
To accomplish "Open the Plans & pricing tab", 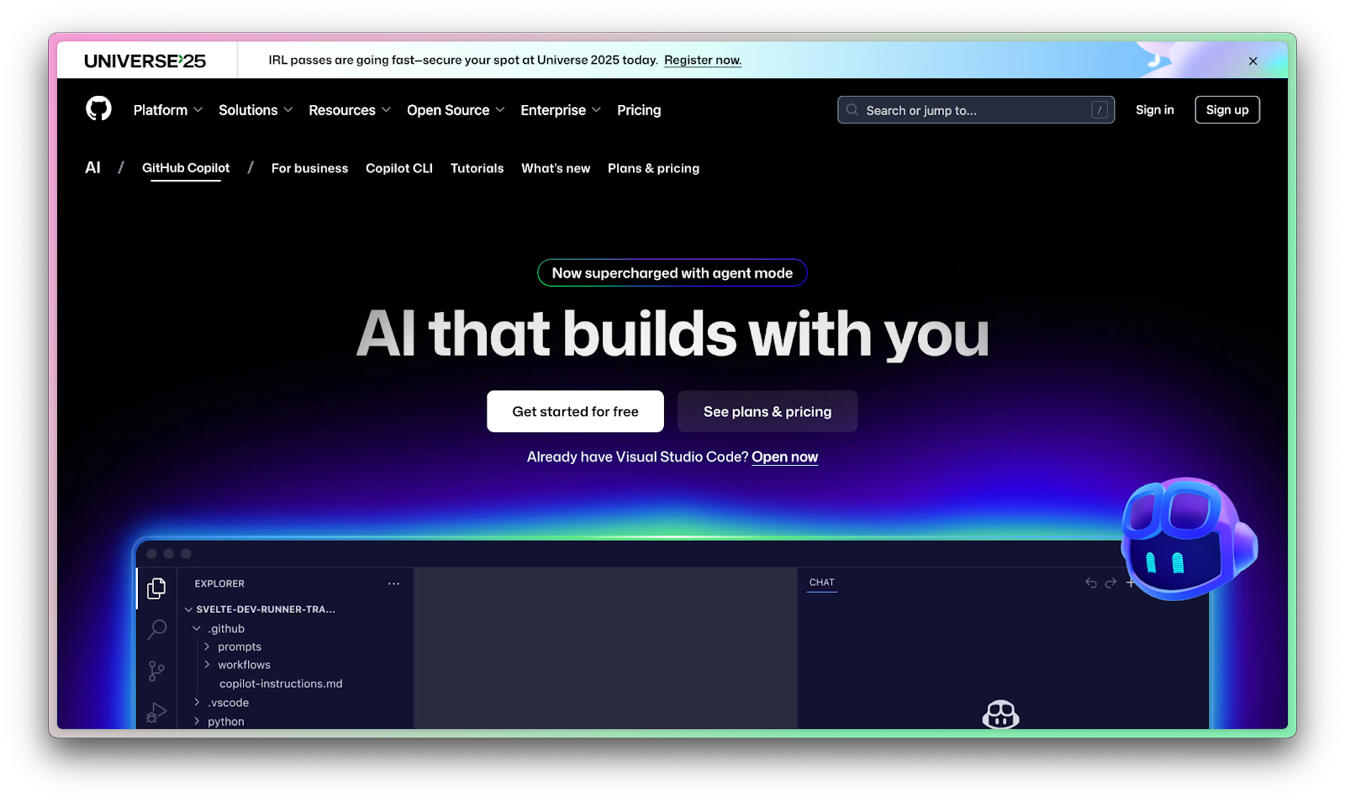I will coord(653,168).
